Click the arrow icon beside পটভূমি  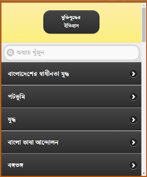tap(134, 97)
